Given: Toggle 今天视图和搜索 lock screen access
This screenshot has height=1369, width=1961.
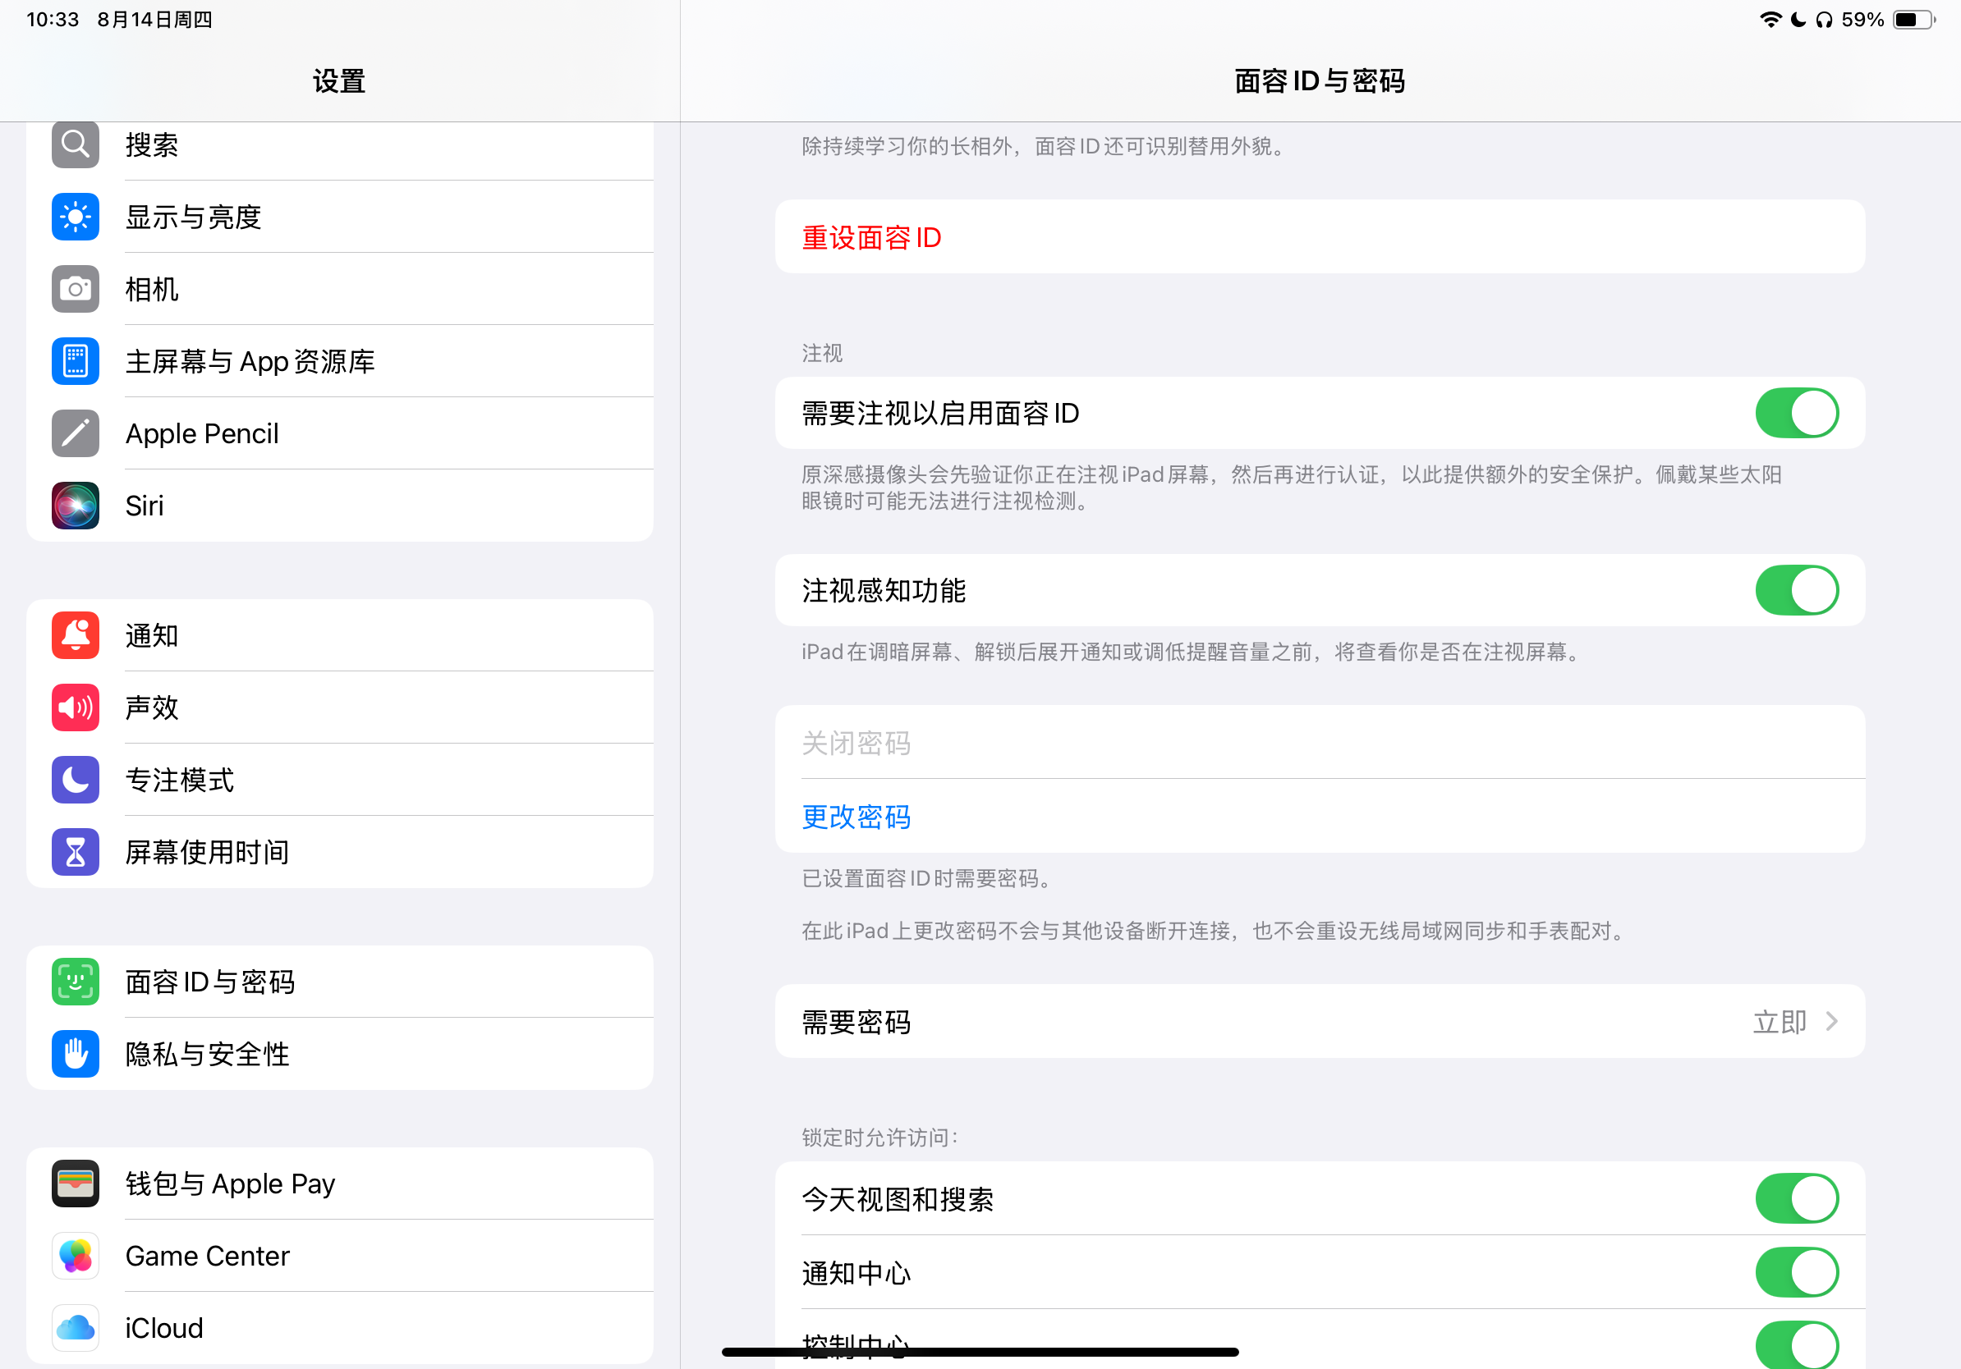Looking at the screenshot, I should coord(1796,1198).
